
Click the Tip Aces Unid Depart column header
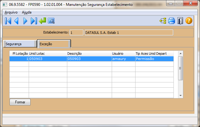[154, 54]
